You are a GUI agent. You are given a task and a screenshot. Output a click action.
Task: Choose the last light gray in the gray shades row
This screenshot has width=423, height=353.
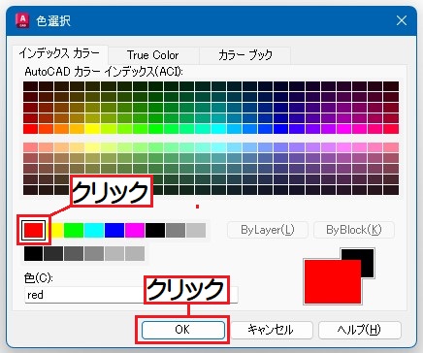click(135, 253)
